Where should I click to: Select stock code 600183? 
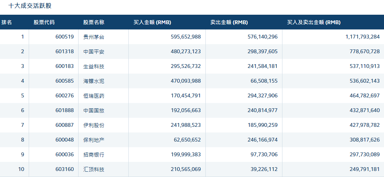pos(65,66)
